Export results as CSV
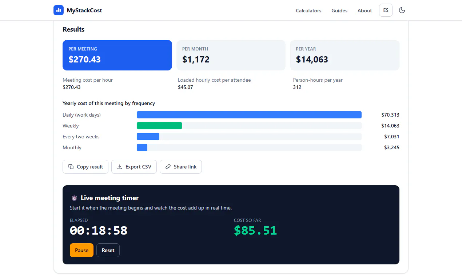The width and height of the screenshot is (462, 276). [134, 167]
